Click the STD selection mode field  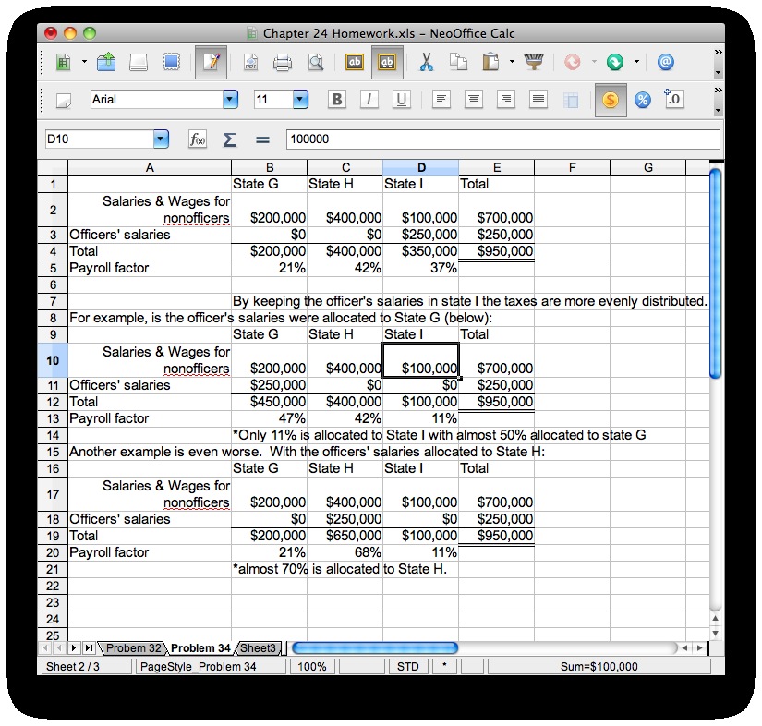coord(407,667)
